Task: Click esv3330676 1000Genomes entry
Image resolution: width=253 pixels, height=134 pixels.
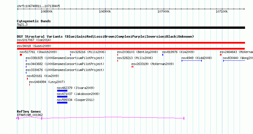Action: point(65,70)
